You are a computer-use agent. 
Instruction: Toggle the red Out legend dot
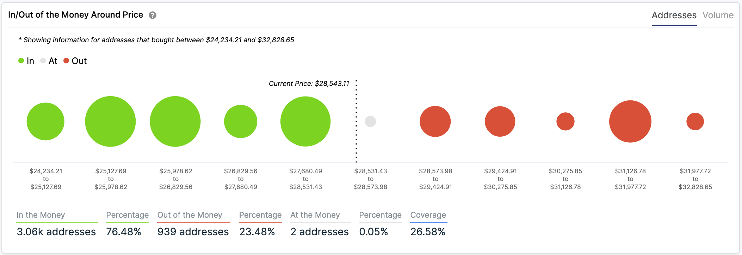pos(66,61)
